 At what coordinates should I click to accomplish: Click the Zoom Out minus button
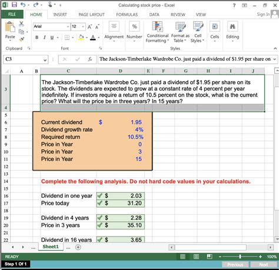pos(220,256)
